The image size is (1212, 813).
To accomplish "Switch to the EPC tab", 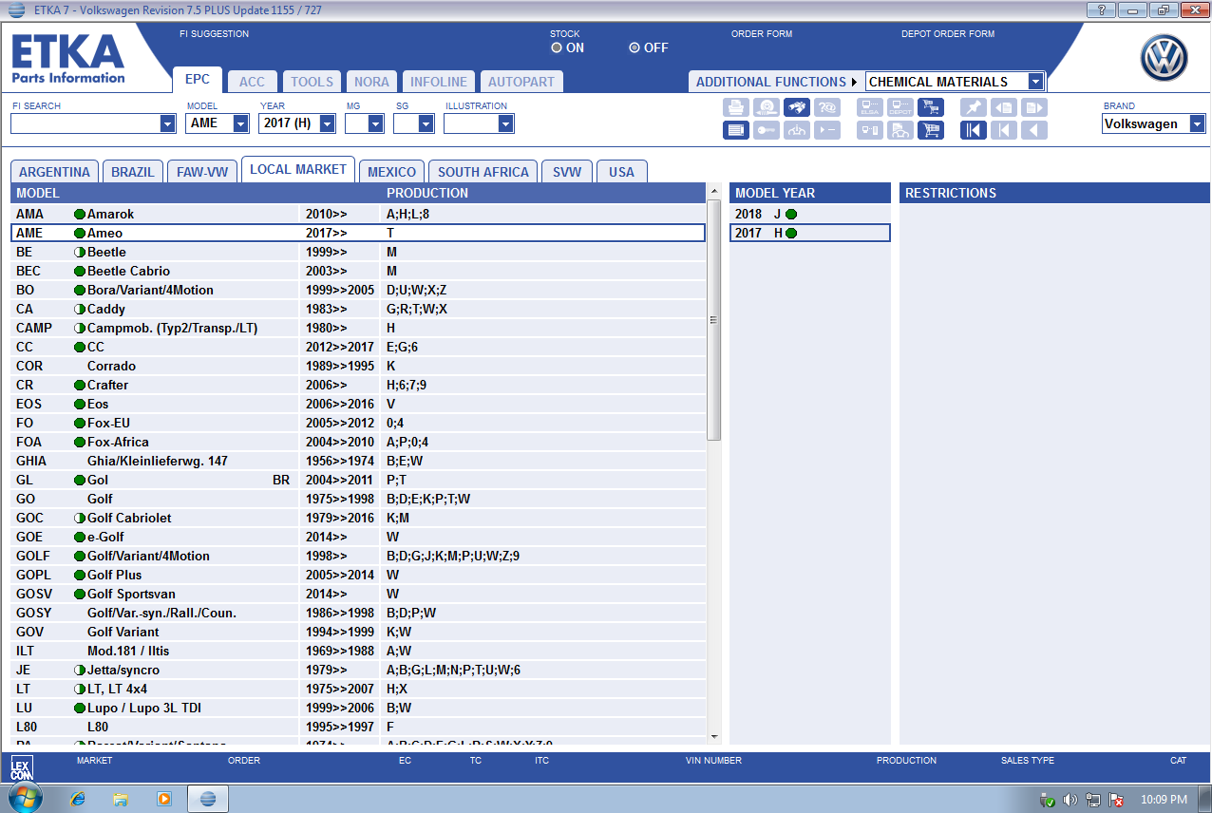I will (198, 81).
